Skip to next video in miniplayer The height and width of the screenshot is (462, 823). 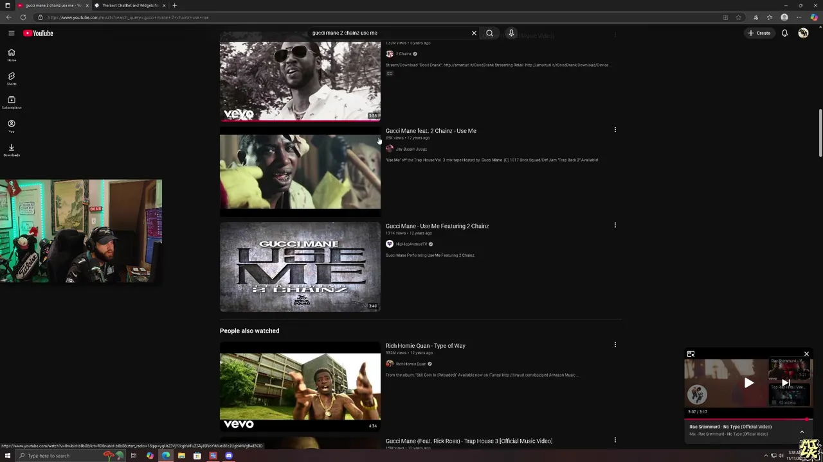[786, 383]
